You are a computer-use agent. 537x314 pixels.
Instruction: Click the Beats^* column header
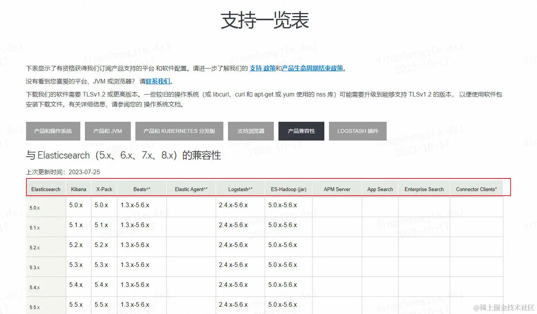coord(142,189)
